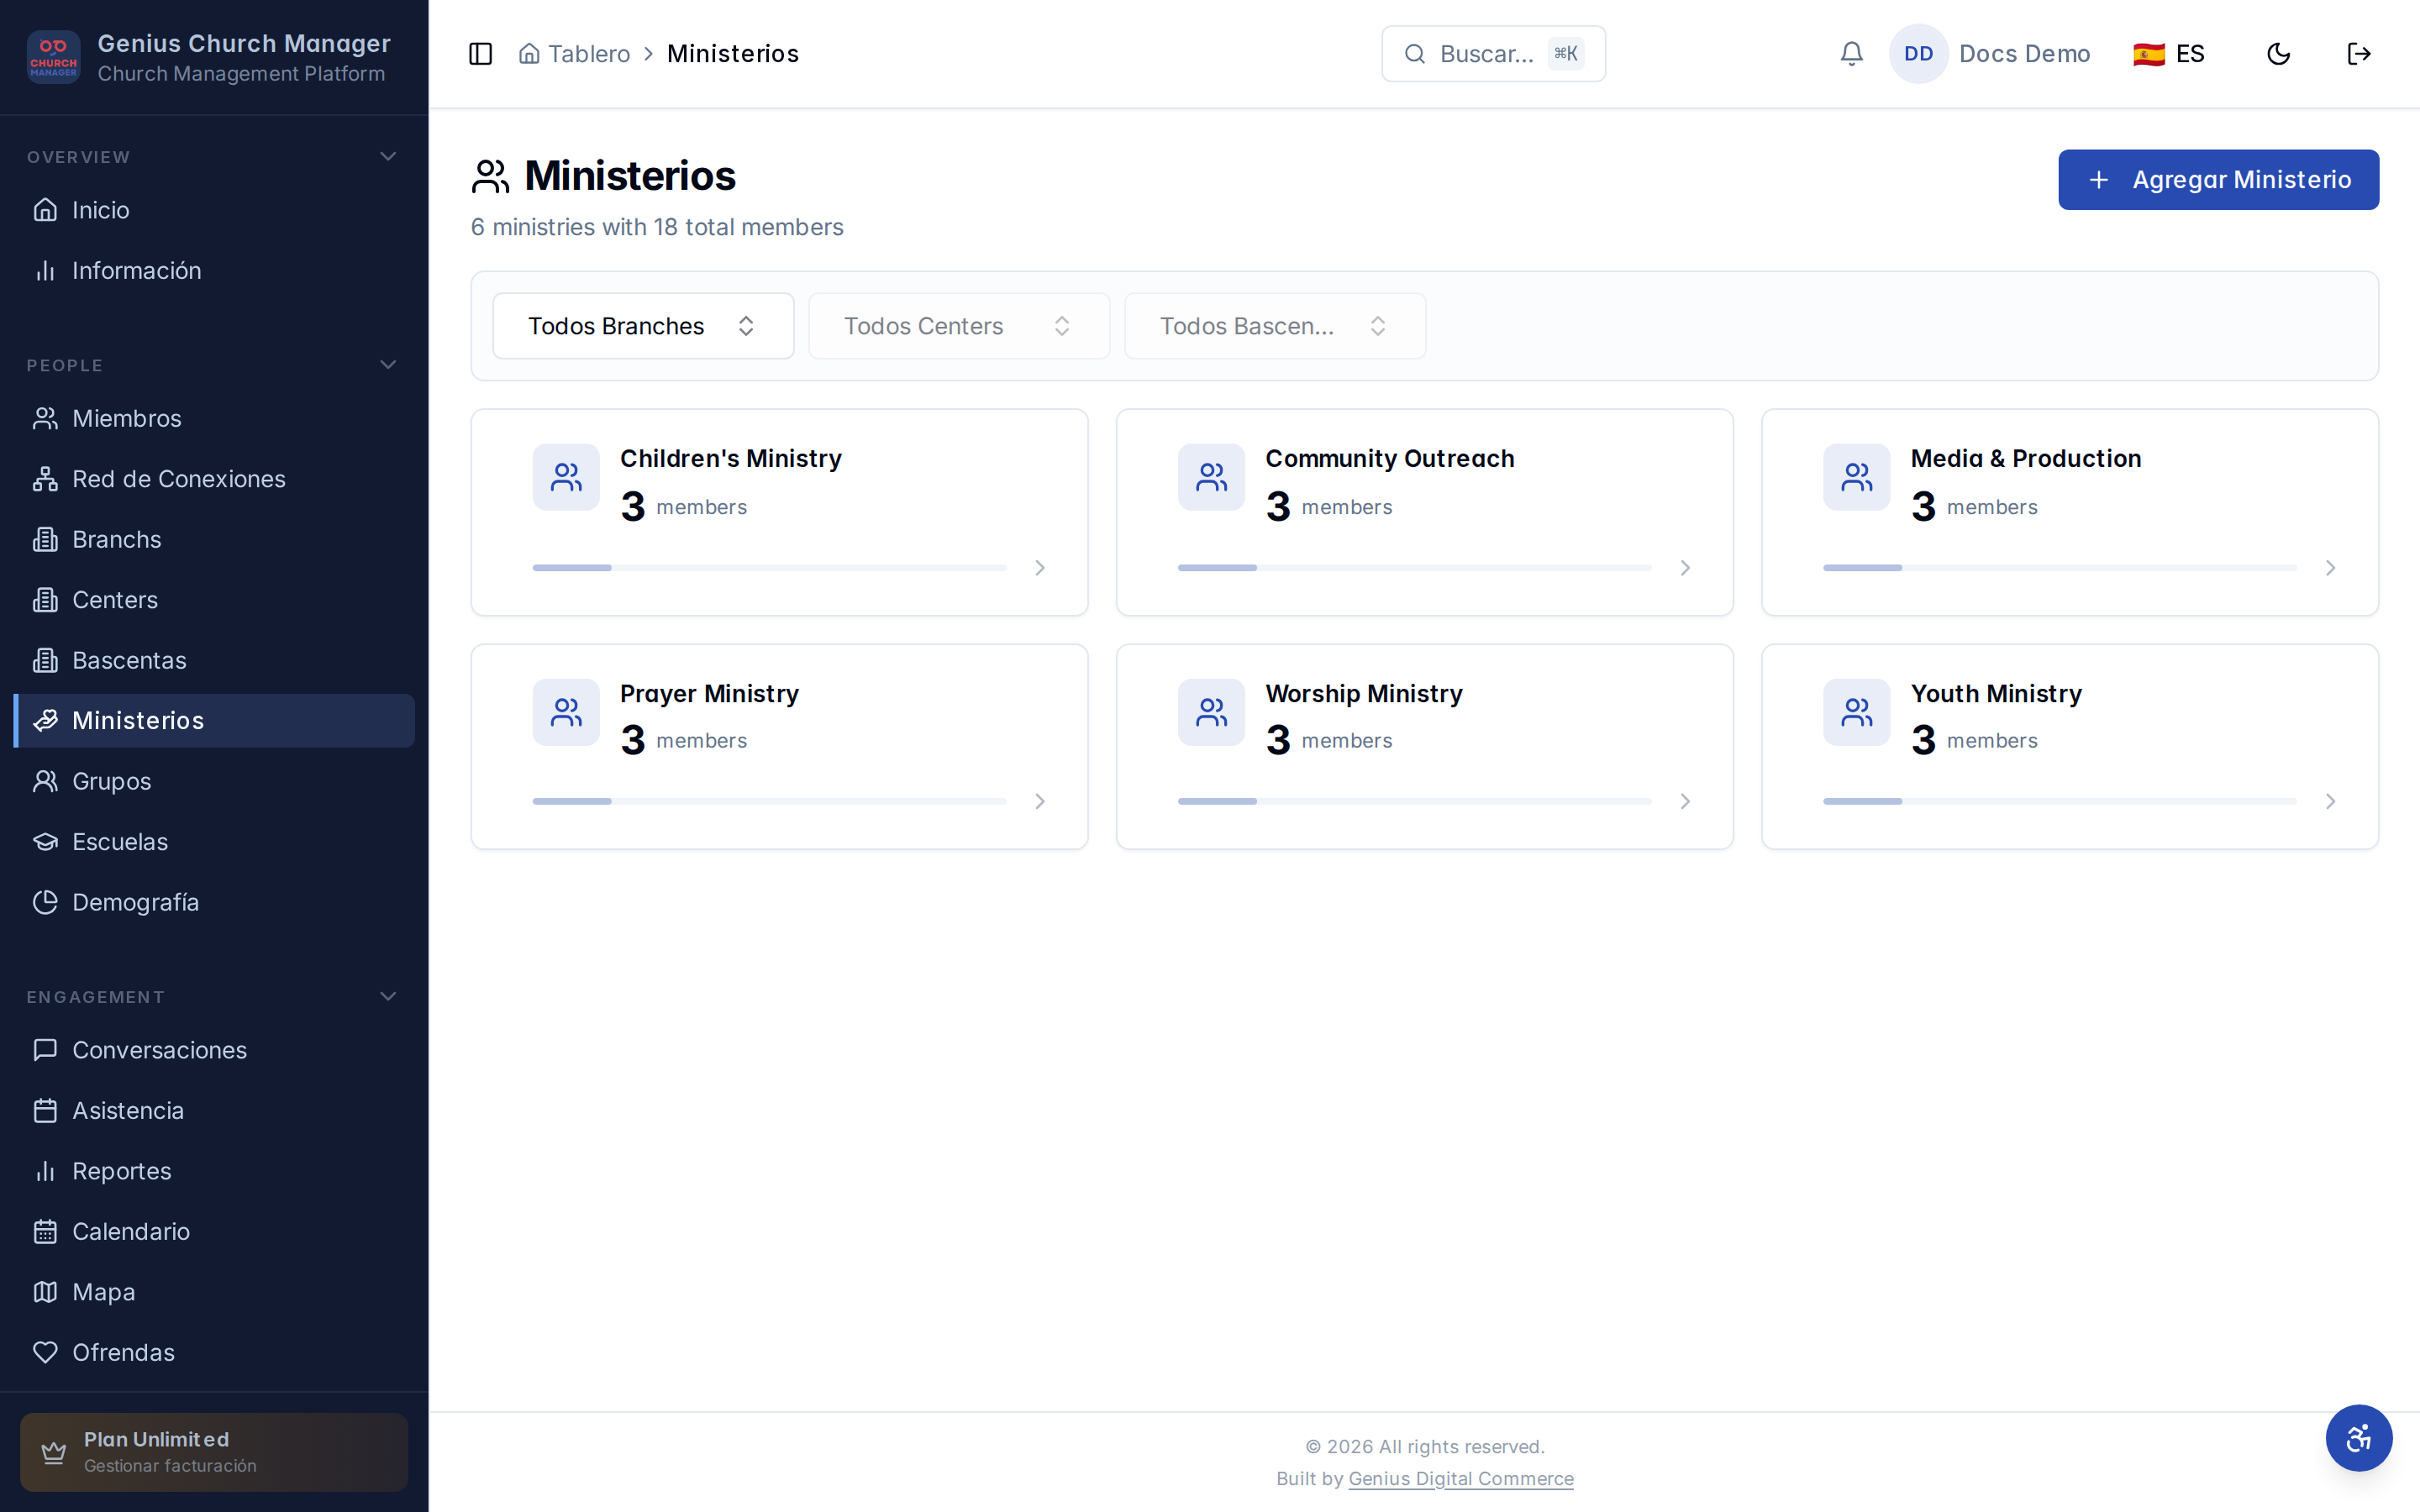Click Plan Unlimited Gestionar facturación
Screen dimensions: 2420x1512
tap(213, 1452)
